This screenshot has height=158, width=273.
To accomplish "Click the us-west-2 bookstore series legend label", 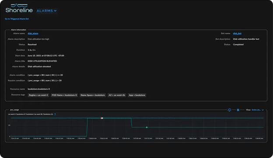I will coord(31,114).
